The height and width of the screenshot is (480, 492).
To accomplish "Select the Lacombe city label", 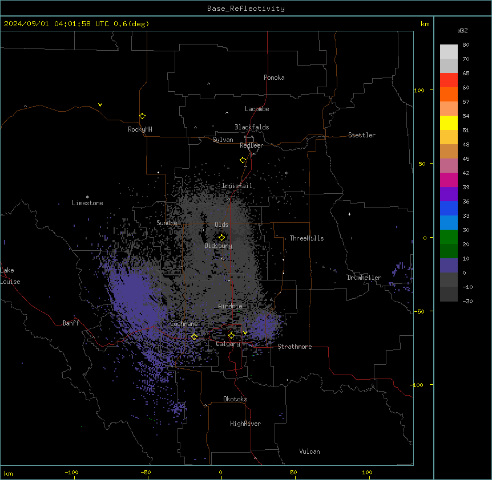I will tap(257, 109).
